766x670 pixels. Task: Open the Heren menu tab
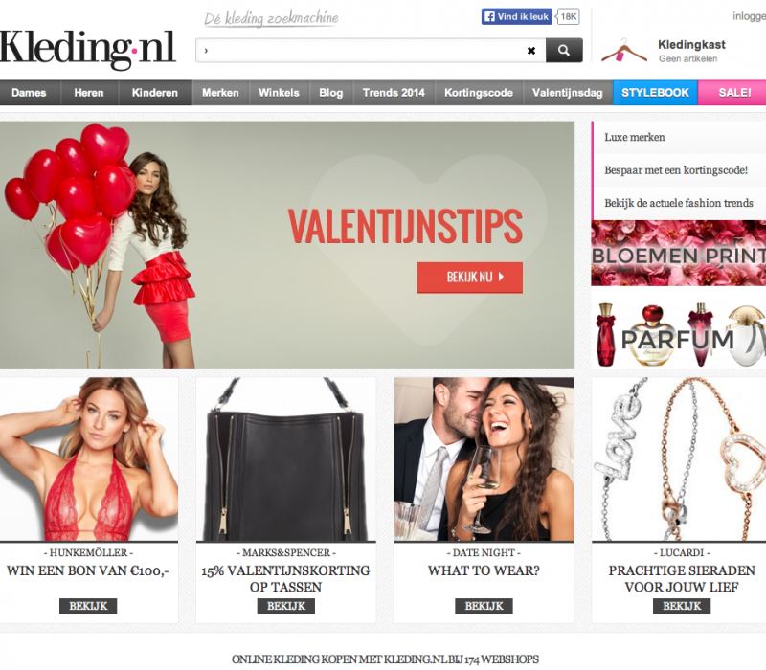(89, 93)
